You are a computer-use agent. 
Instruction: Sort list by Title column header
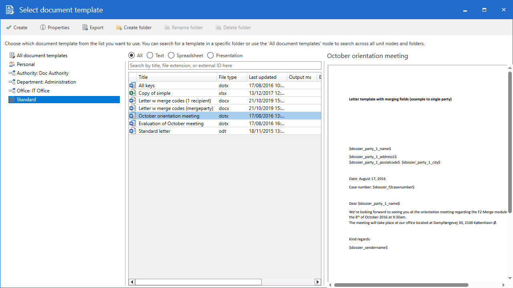coord(176,77)
